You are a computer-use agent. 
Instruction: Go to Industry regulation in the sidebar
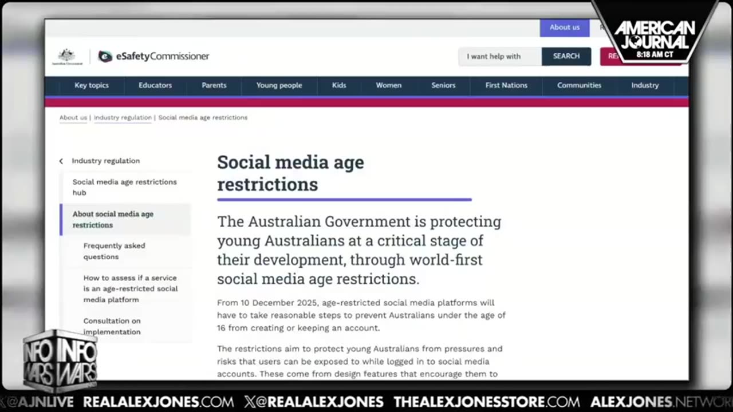click(x=105, y=161)
